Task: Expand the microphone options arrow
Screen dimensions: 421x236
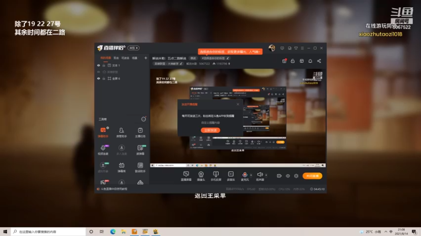Action: tap(251, 175)
